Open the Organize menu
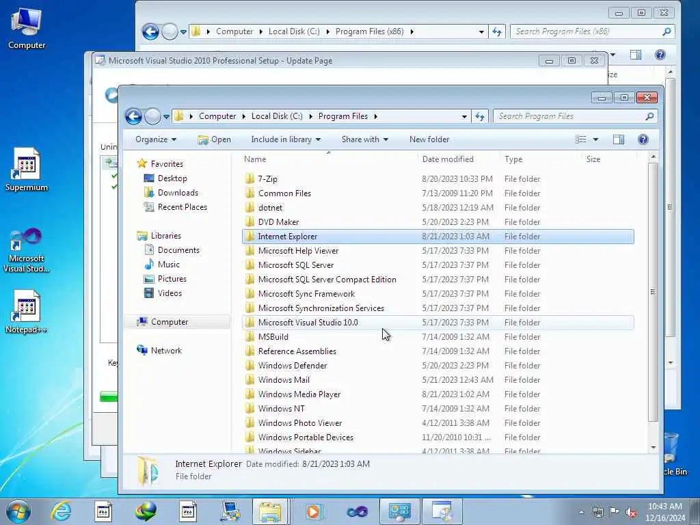700x525 pixels. tap(156, 139)
